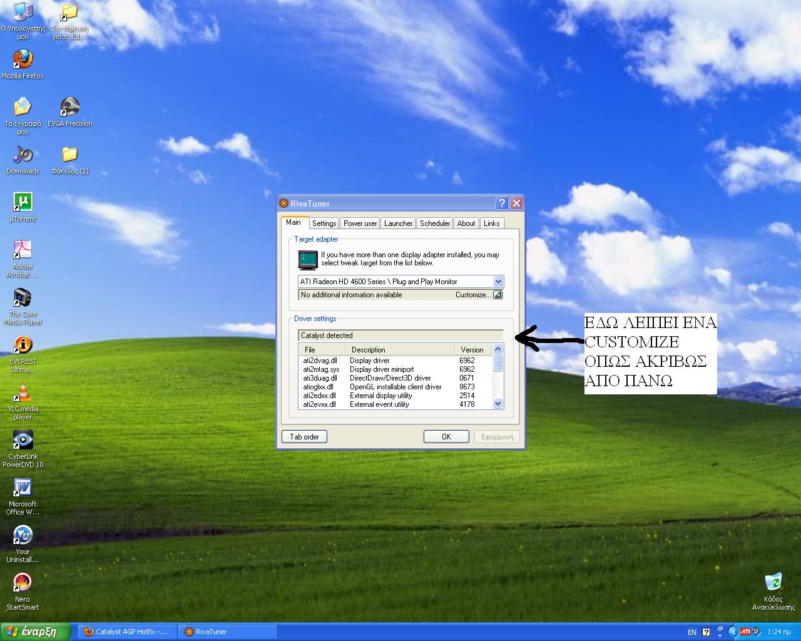Screen dimensions: 801x641
Task: Open the folder named Φάκελος (2)
Action: pos(69,160)
